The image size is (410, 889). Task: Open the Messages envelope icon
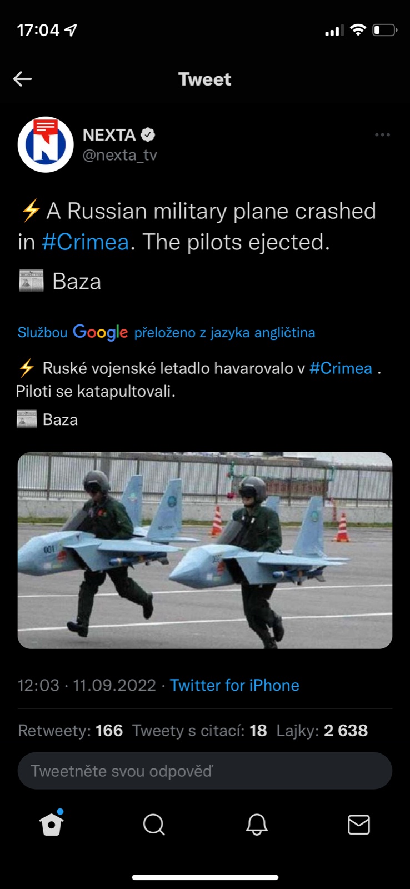[x=359, y=825]
